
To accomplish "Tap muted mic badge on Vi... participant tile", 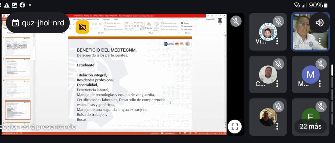I will click(x=278, y=21).
